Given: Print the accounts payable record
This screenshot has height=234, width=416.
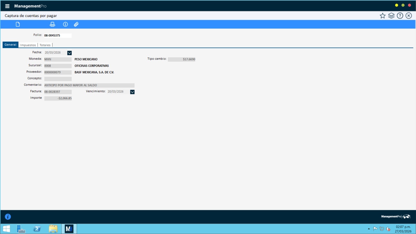Looking at the screenshot, I should pyautogui.click(x=53, y=24).
